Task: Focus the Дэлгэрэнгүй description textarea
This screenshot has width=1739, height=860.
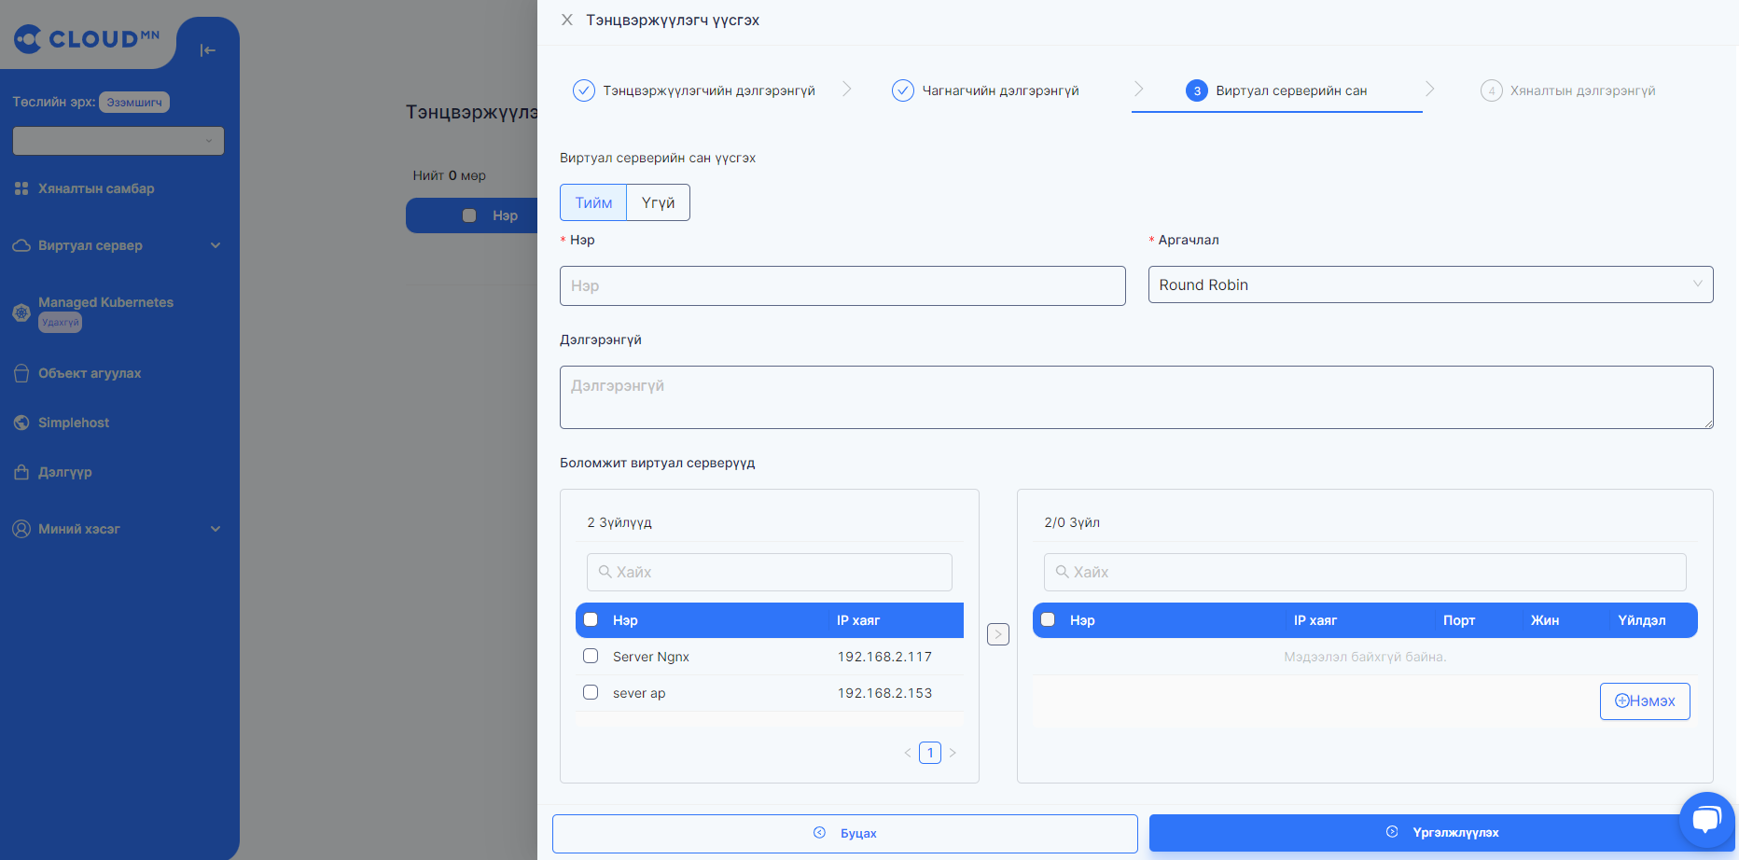Action: tap(1136, 397)
